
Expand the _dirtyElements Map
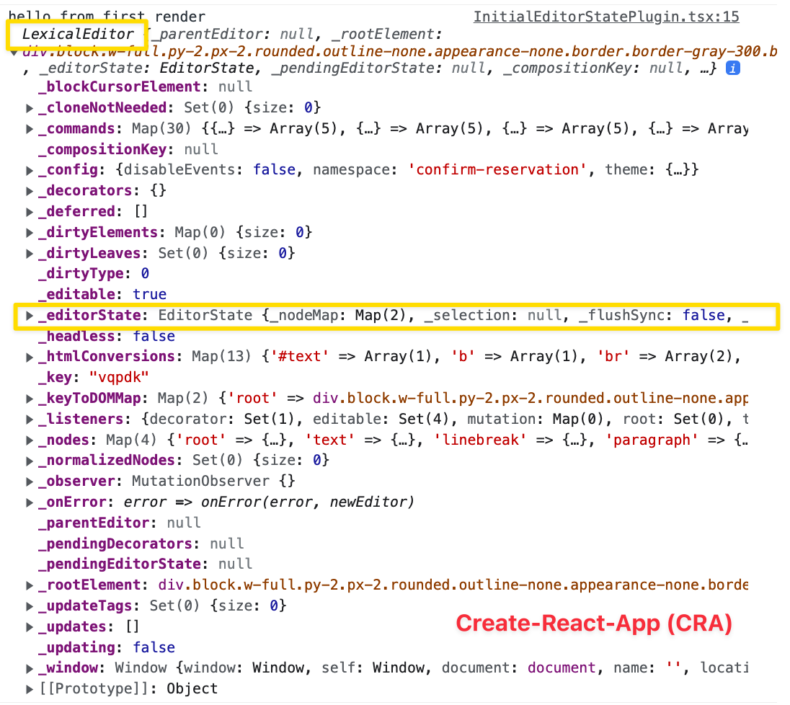[29, 232]
